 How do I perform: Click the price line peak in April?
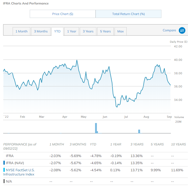click(x=77, y=60)
